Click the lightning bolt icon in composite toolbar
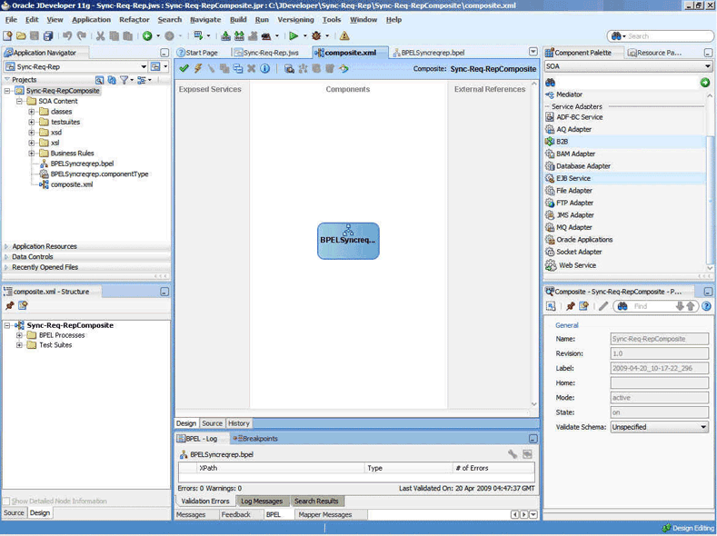 click(x=198, y=68)
